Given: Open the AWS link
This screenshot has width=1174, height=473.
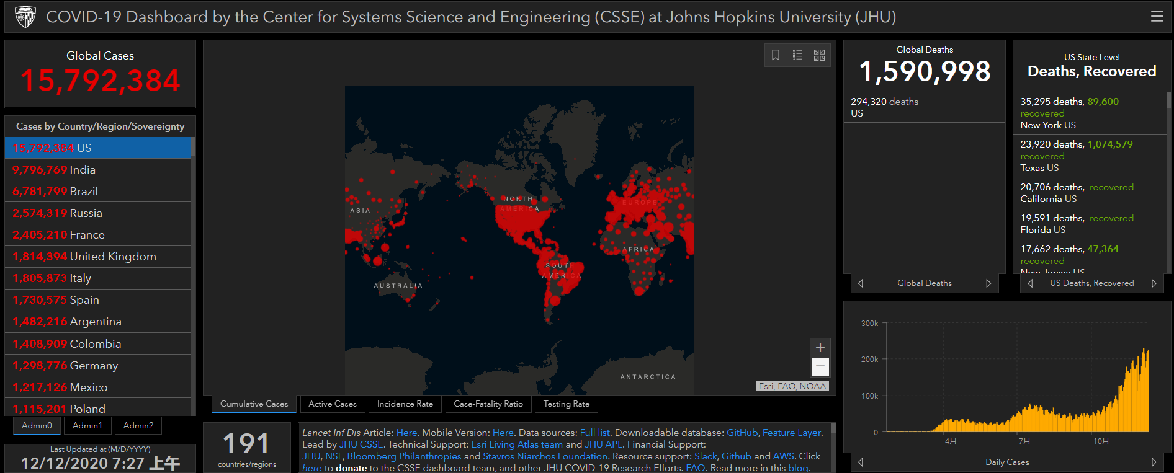Looking at the screenshot, I should tap(783, 456).
